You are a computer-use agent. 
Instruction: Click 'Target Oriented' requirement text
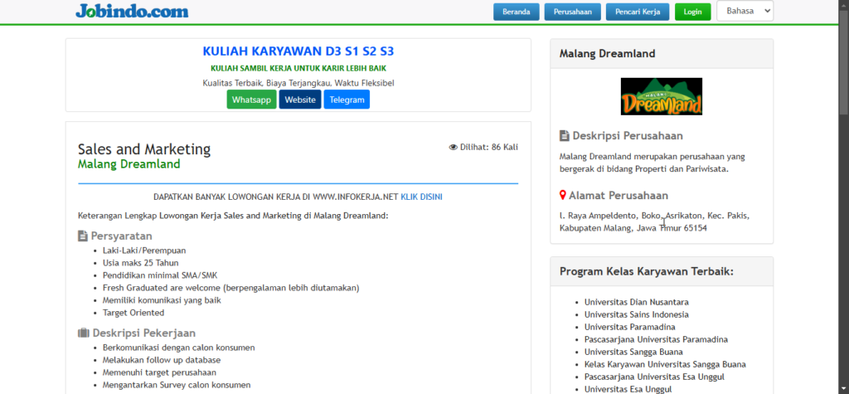tap(133, 313)
